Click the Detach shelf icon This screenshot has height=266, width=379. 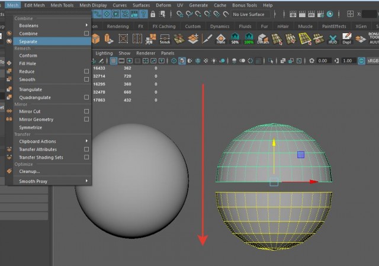(x=263, y=39)
